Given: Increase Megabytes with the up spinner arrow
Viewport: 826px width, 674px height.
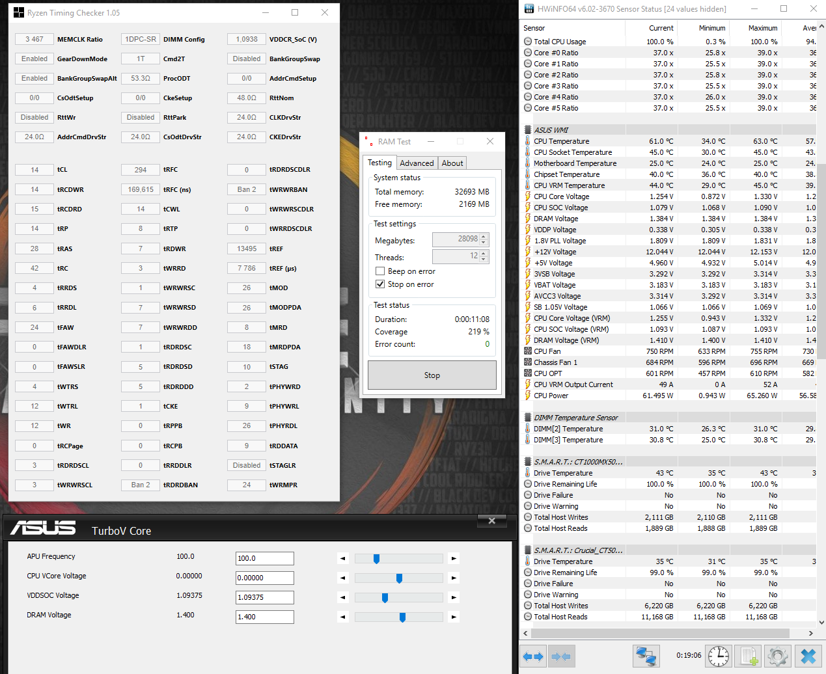Looking at the screenshot, I should [x=484, y=237].
